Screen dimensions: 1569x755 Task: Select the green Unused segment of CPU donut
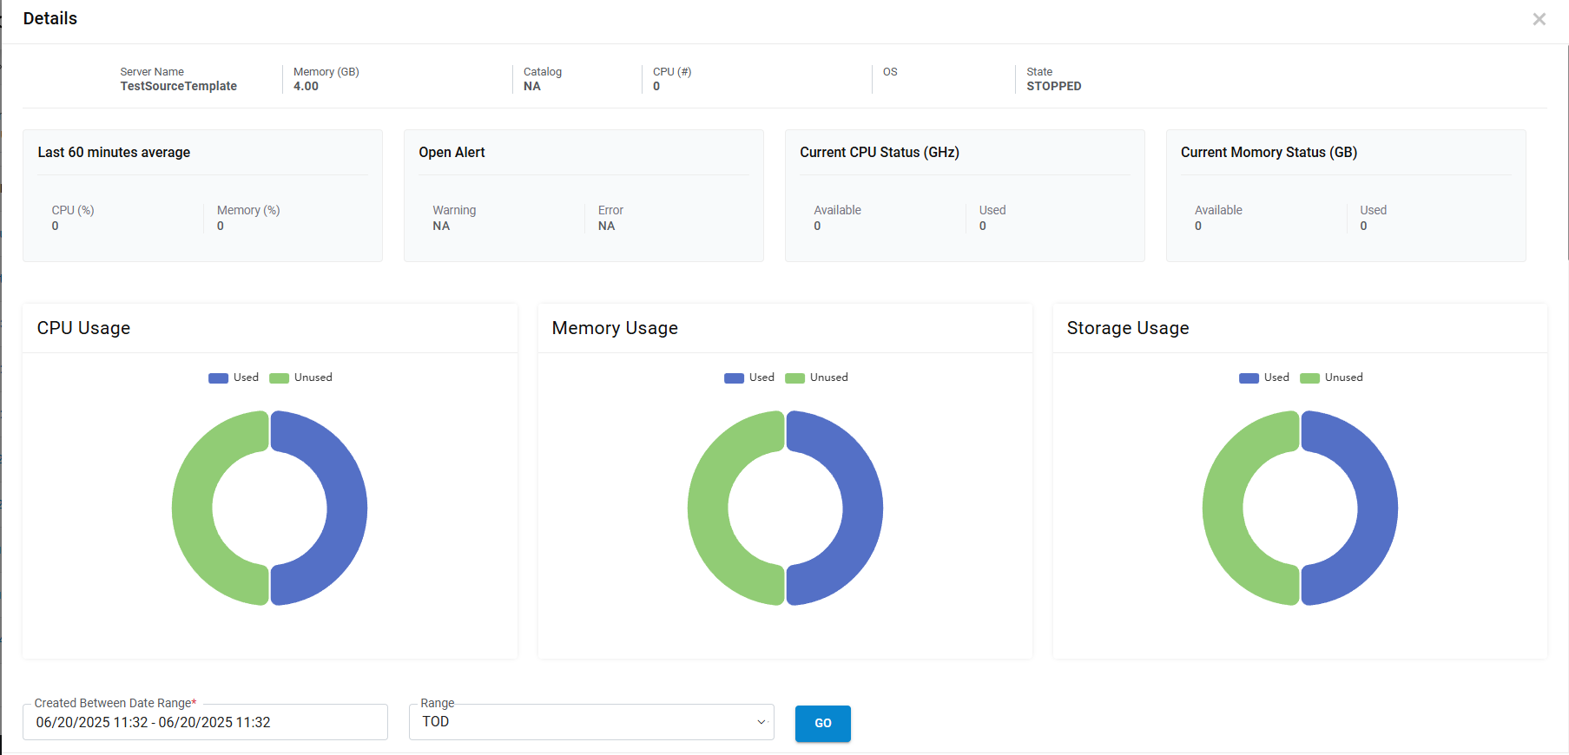pyautogui.click(x=192, y=508)
